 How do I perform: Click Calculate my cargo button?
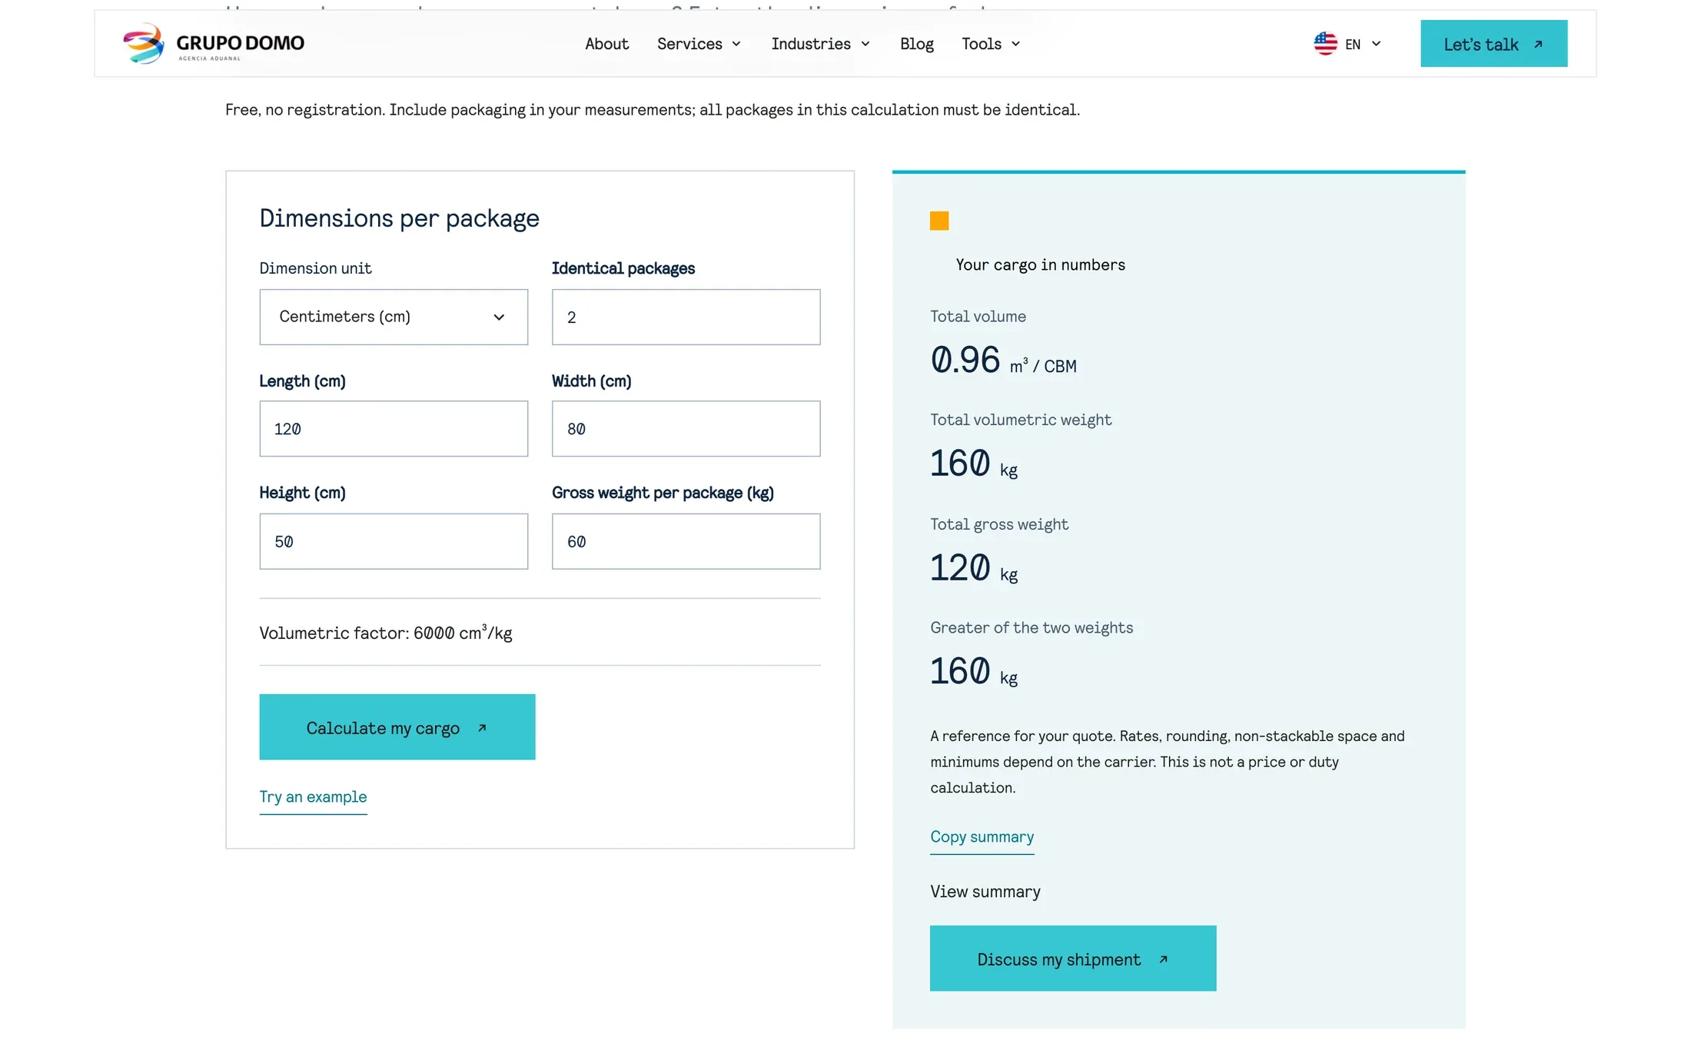click(397, 727)
